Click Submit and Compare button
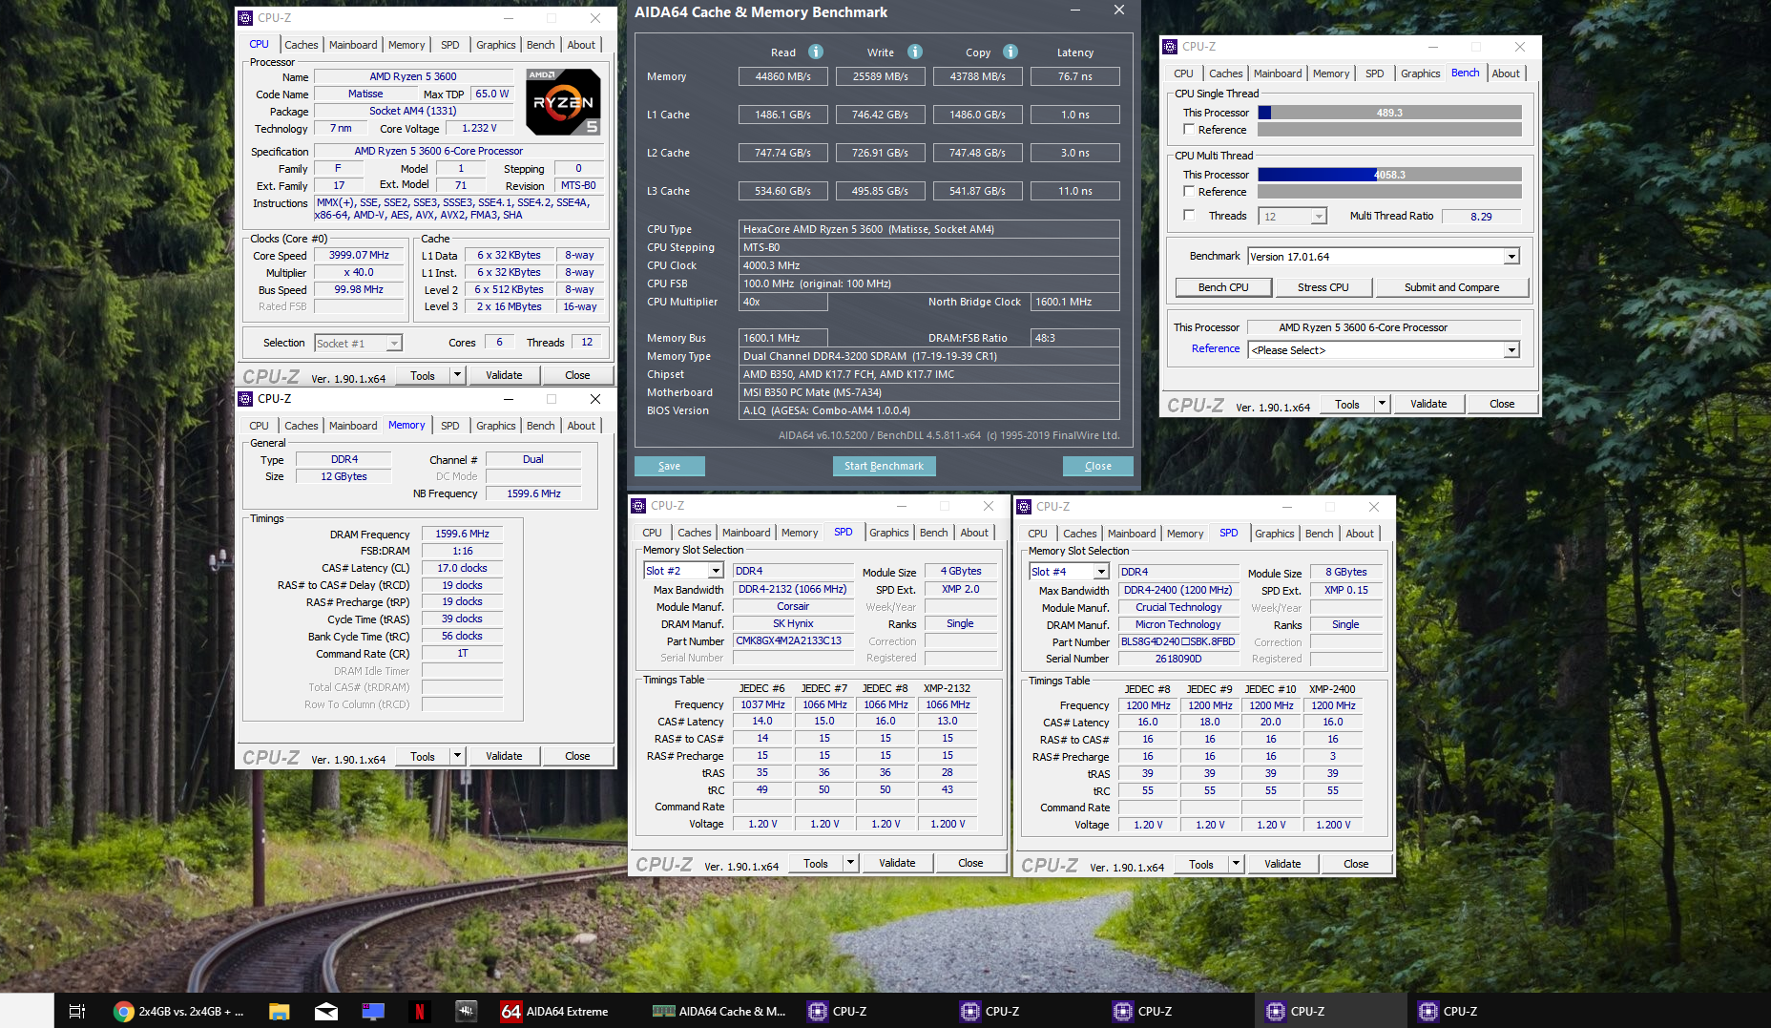Viewport: 1771px width, 1028px height. [1451, 287]
